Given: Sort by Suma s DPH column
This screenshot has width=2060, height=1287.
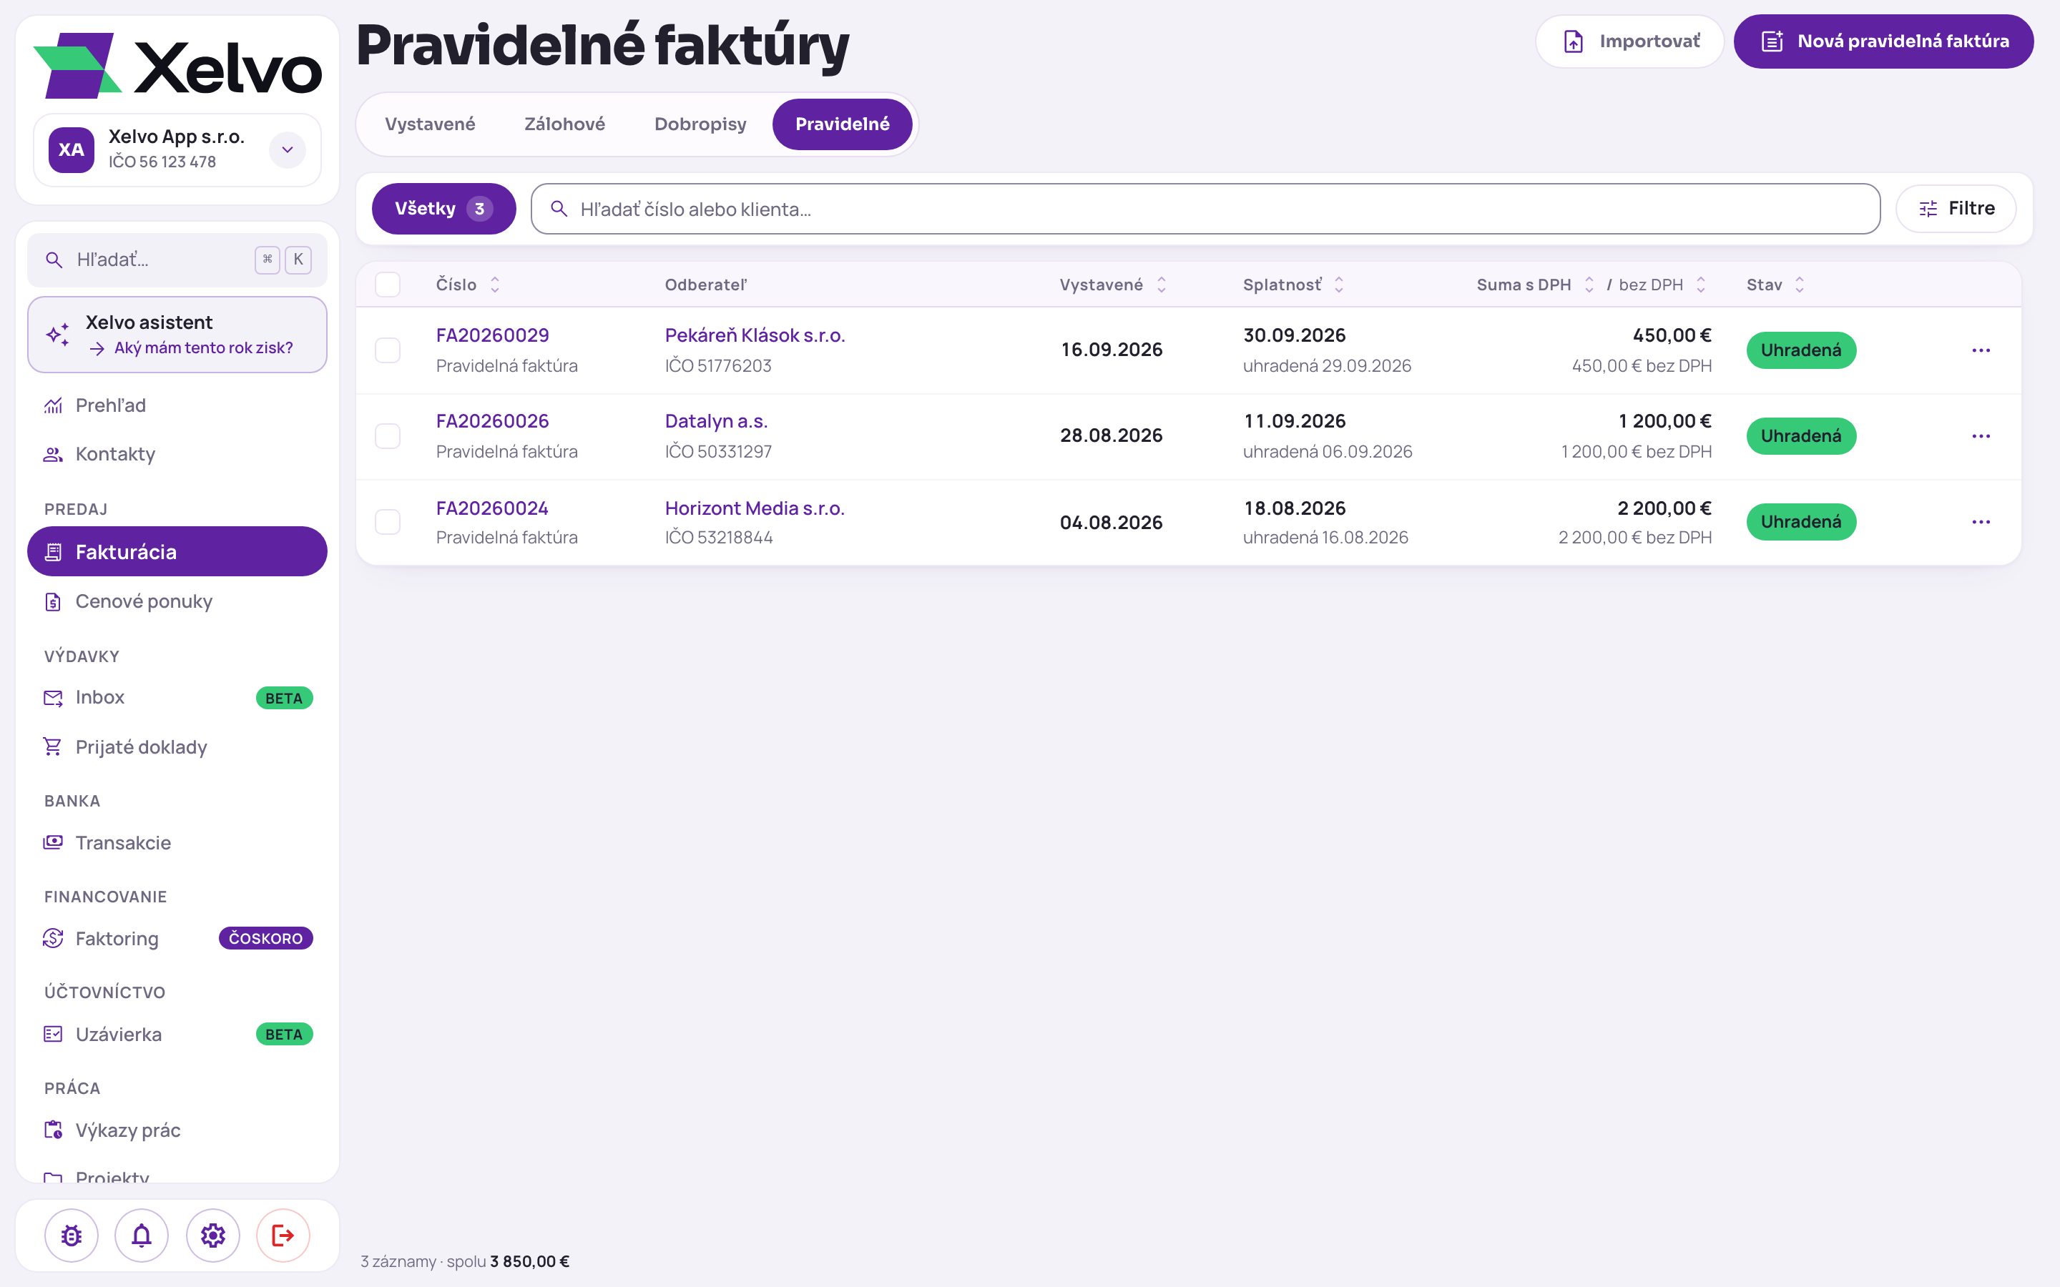Looking at the screenshot, I should [1535, 285].
